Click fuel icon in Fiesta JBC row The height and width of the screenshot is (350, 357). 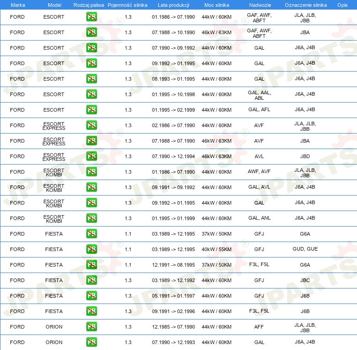tap(91, 280)
